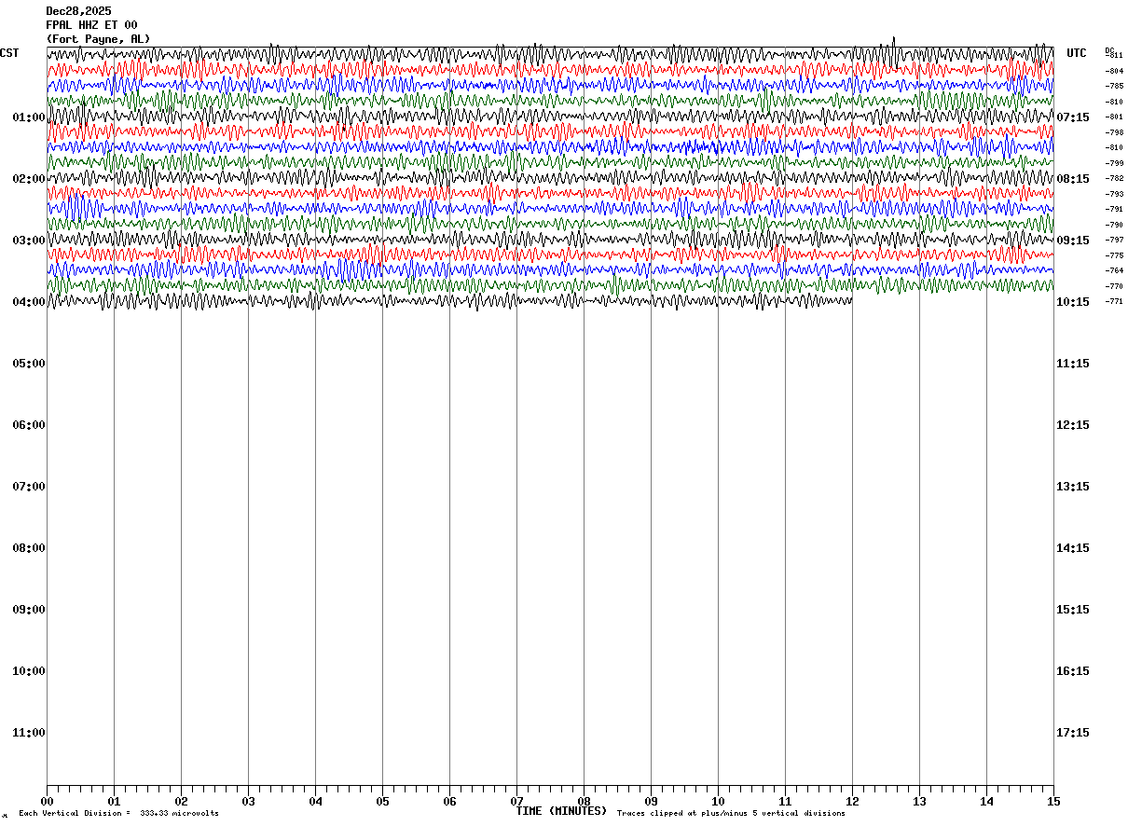Click the 10:15 UTC time label
This screenshot has height=826, width=1128.
point(1073,302)
